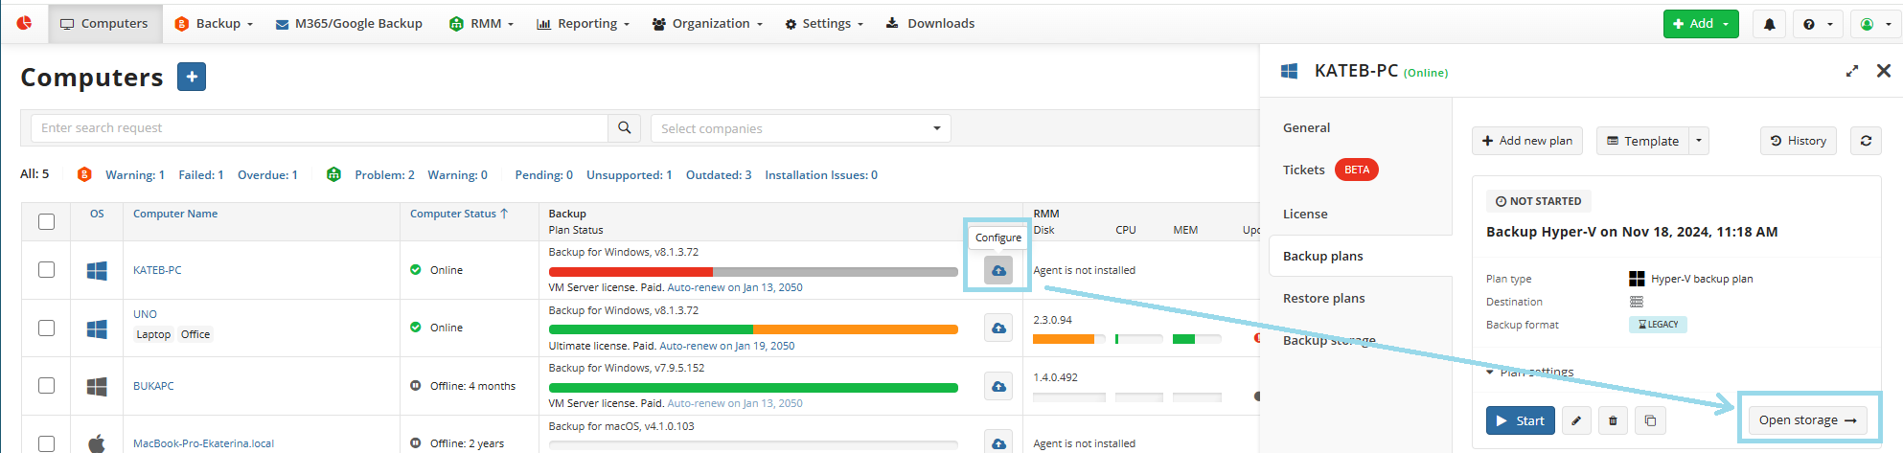This screenshot has width=1903, height=453.
Task: Open the Reporting menu dropdown
Action: 583,23
